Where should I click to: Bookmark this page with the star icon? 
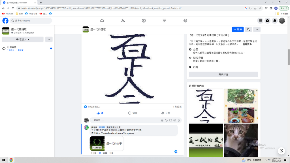click(260, 8)
